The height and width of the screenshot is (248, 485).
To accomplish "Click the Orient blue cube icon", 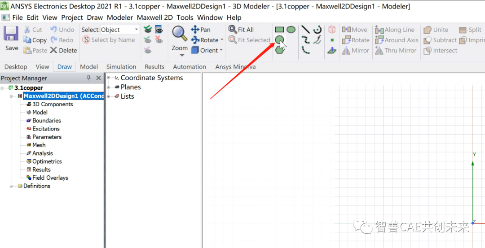I will [x=195, y=50].
